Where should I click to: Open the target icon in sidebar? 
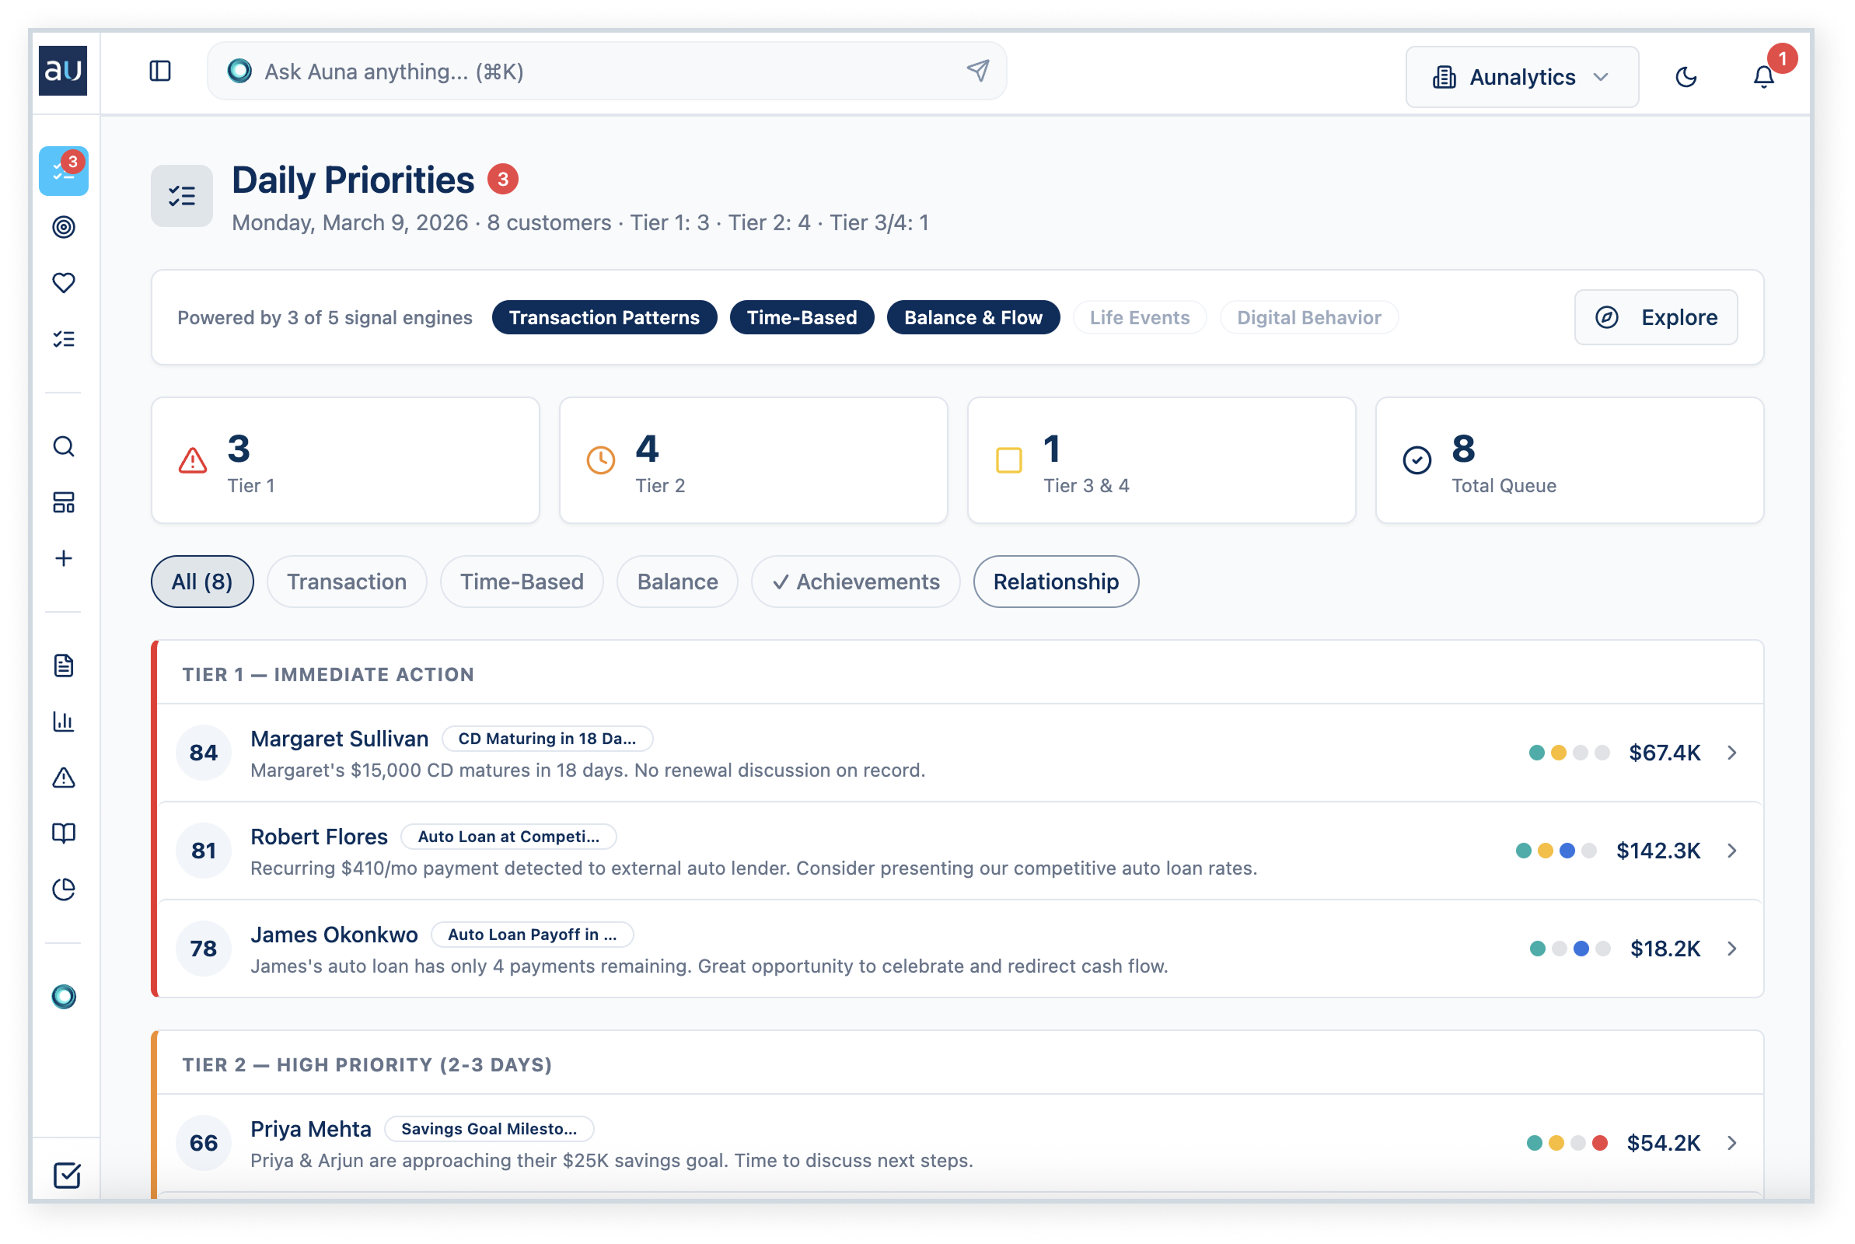point(64,227)
